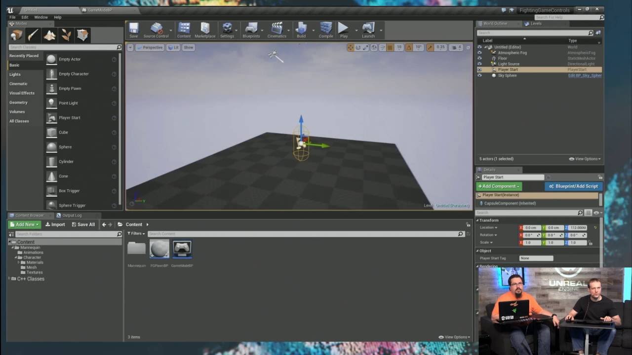This screenshot has width=632, height=355.
Task: Collapse the Object section
Action: 477,251
